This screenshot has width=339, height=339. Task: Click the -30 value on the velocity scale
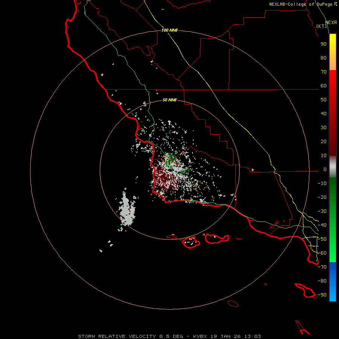point(322,211)
